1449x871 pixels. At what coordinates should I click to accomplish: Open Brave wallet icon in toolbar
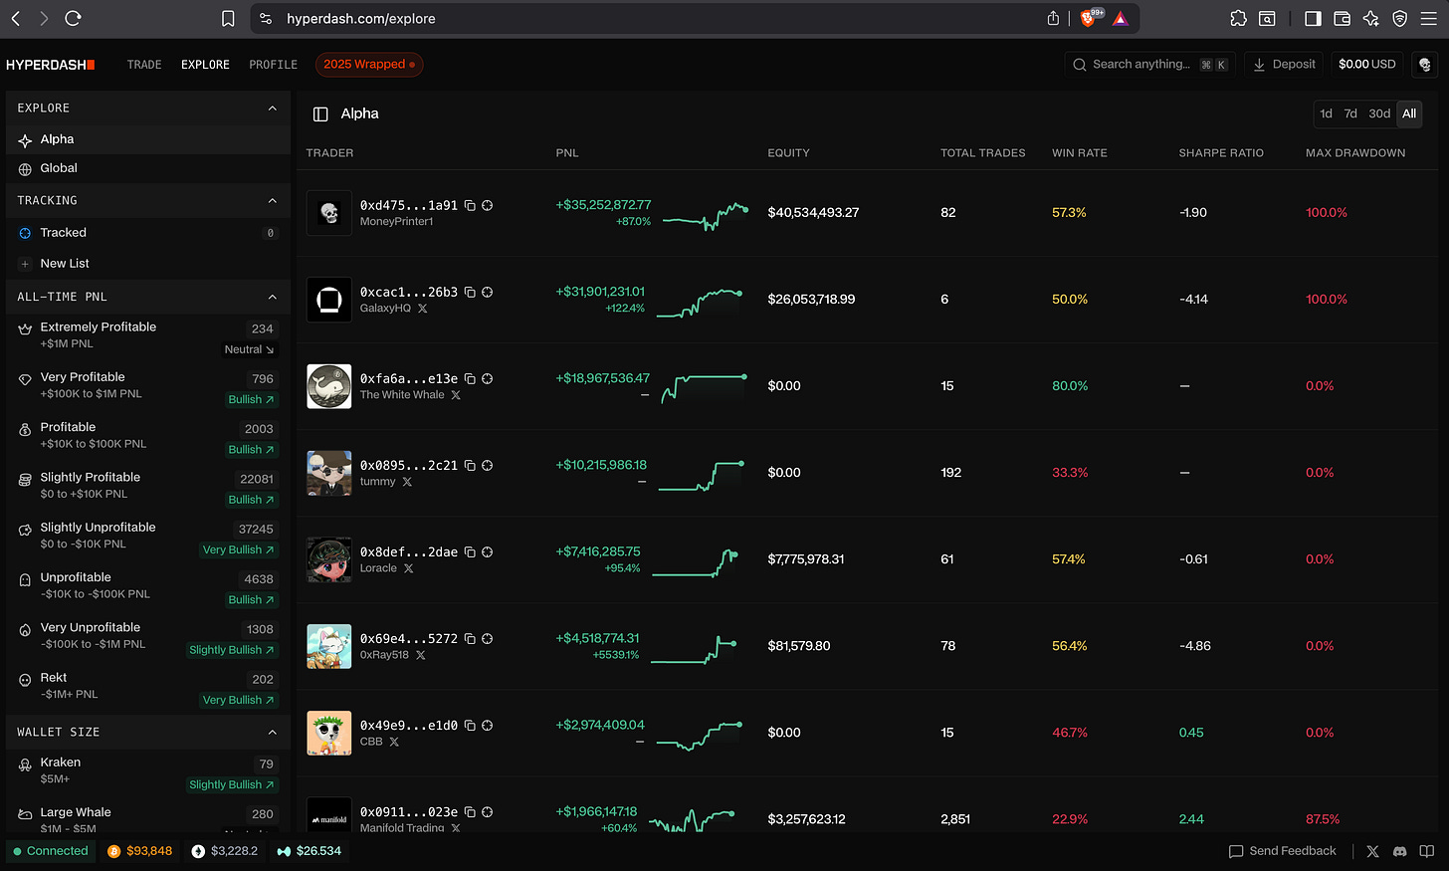[1342, 18]
